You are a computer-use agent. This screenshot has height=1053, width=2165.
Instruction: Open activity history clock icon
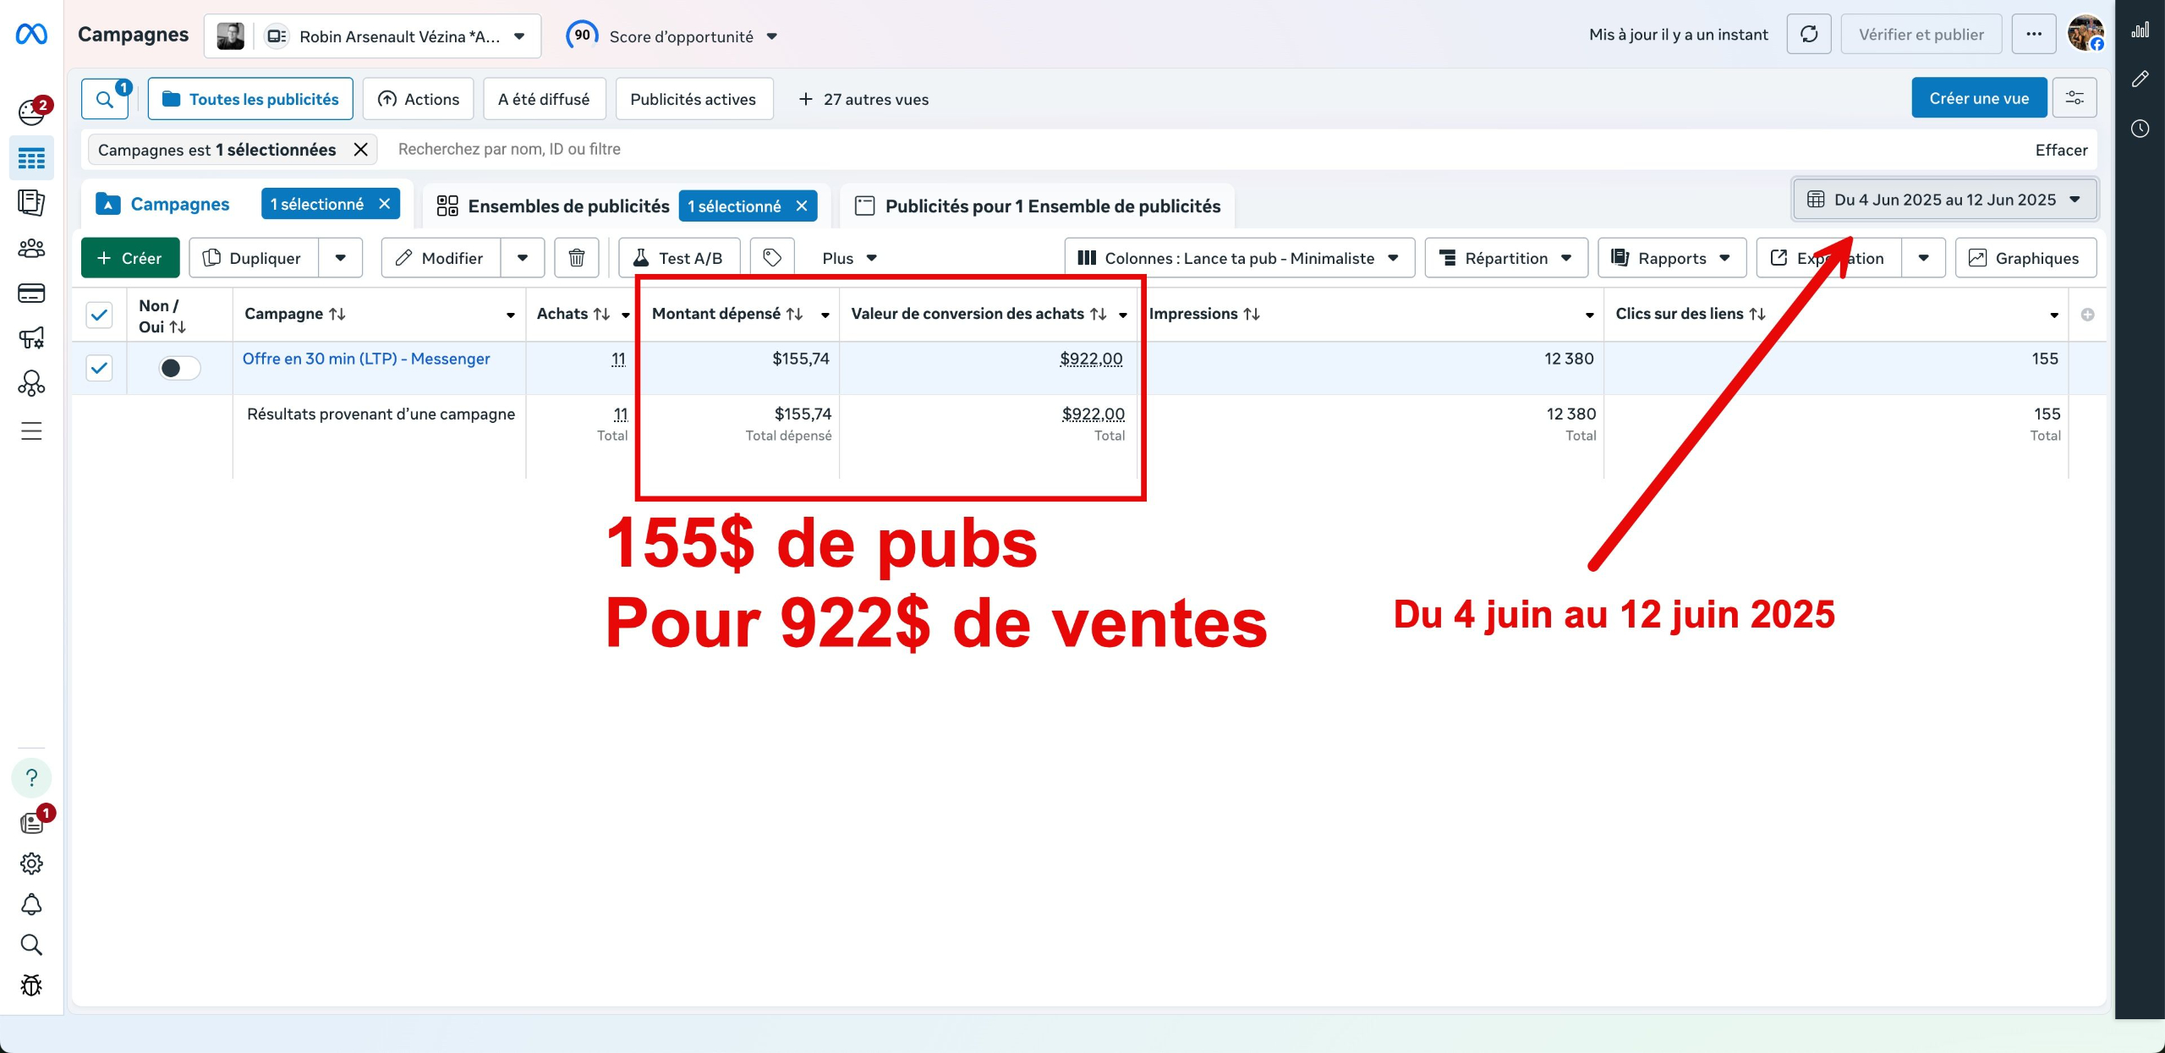pos(2140,129)
